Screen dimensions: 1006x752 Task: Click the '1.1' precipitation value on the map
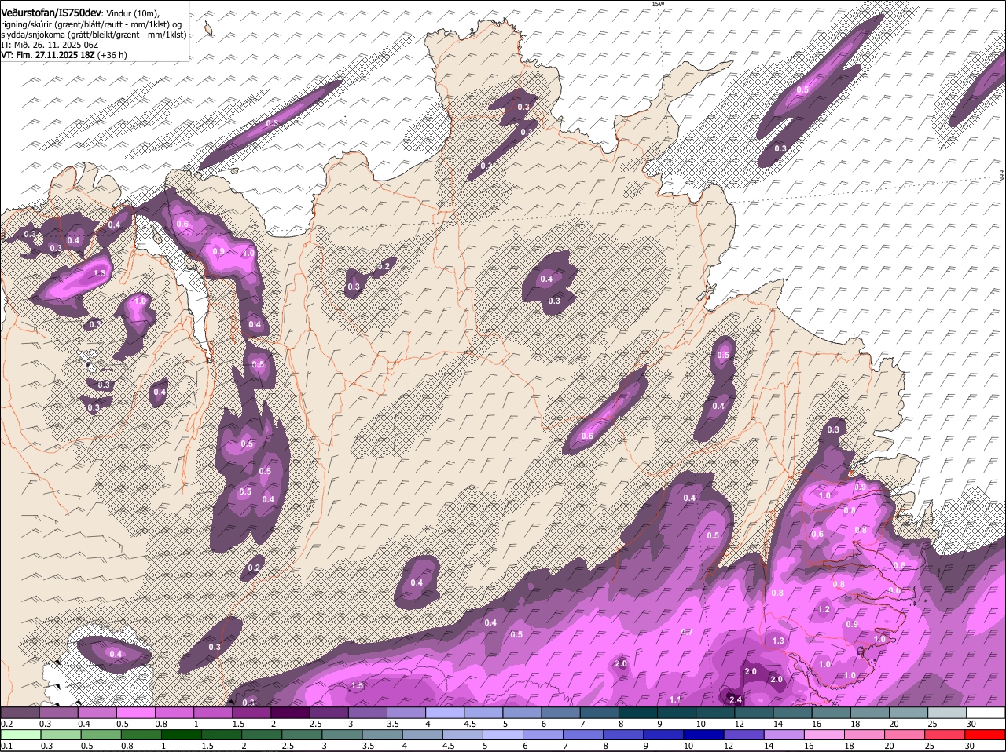click(x=674, y=699)
